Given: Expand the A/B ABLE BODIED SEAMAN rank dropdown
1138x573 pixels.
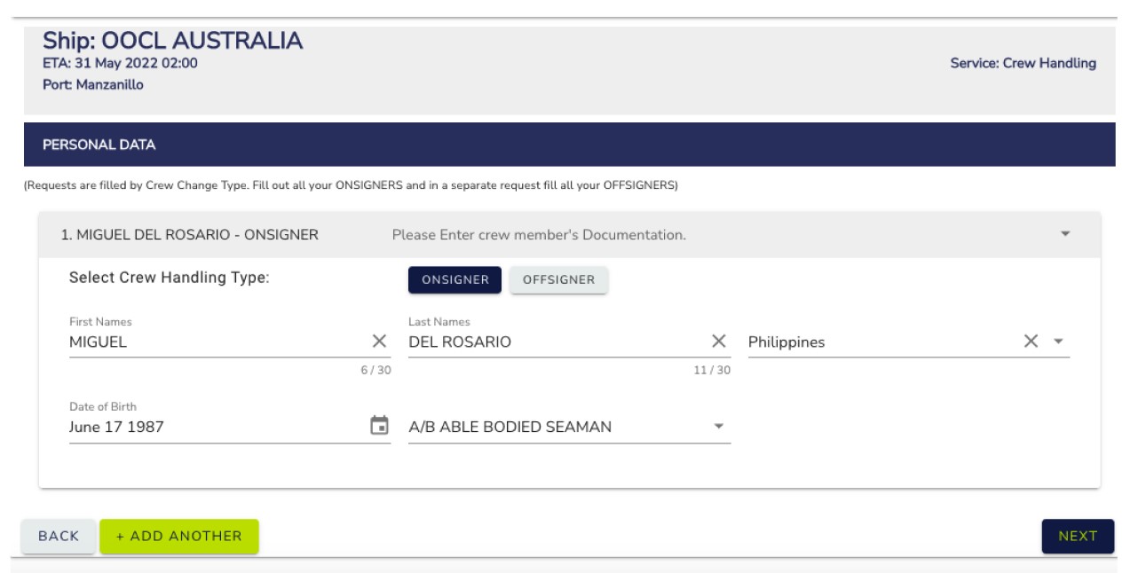Looking at the screenshot, I should coord(719,427).
